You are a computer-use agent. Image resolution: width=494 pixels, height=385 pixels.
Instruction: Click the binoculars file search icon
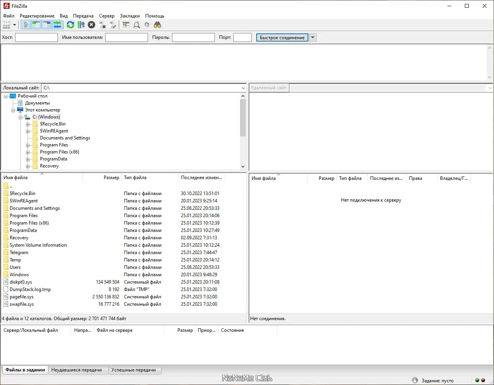157,25
